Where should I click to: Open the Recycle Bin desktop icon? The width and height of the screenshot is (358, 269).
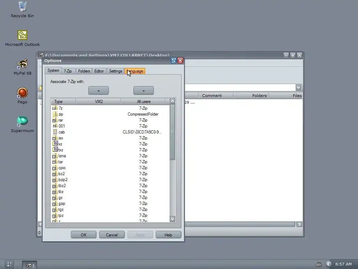tap(22, 9)
